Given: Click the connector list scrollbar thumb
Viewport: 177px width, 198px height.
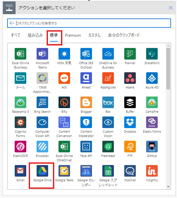Looking at the screenshot, I should [x=168, y=69].
